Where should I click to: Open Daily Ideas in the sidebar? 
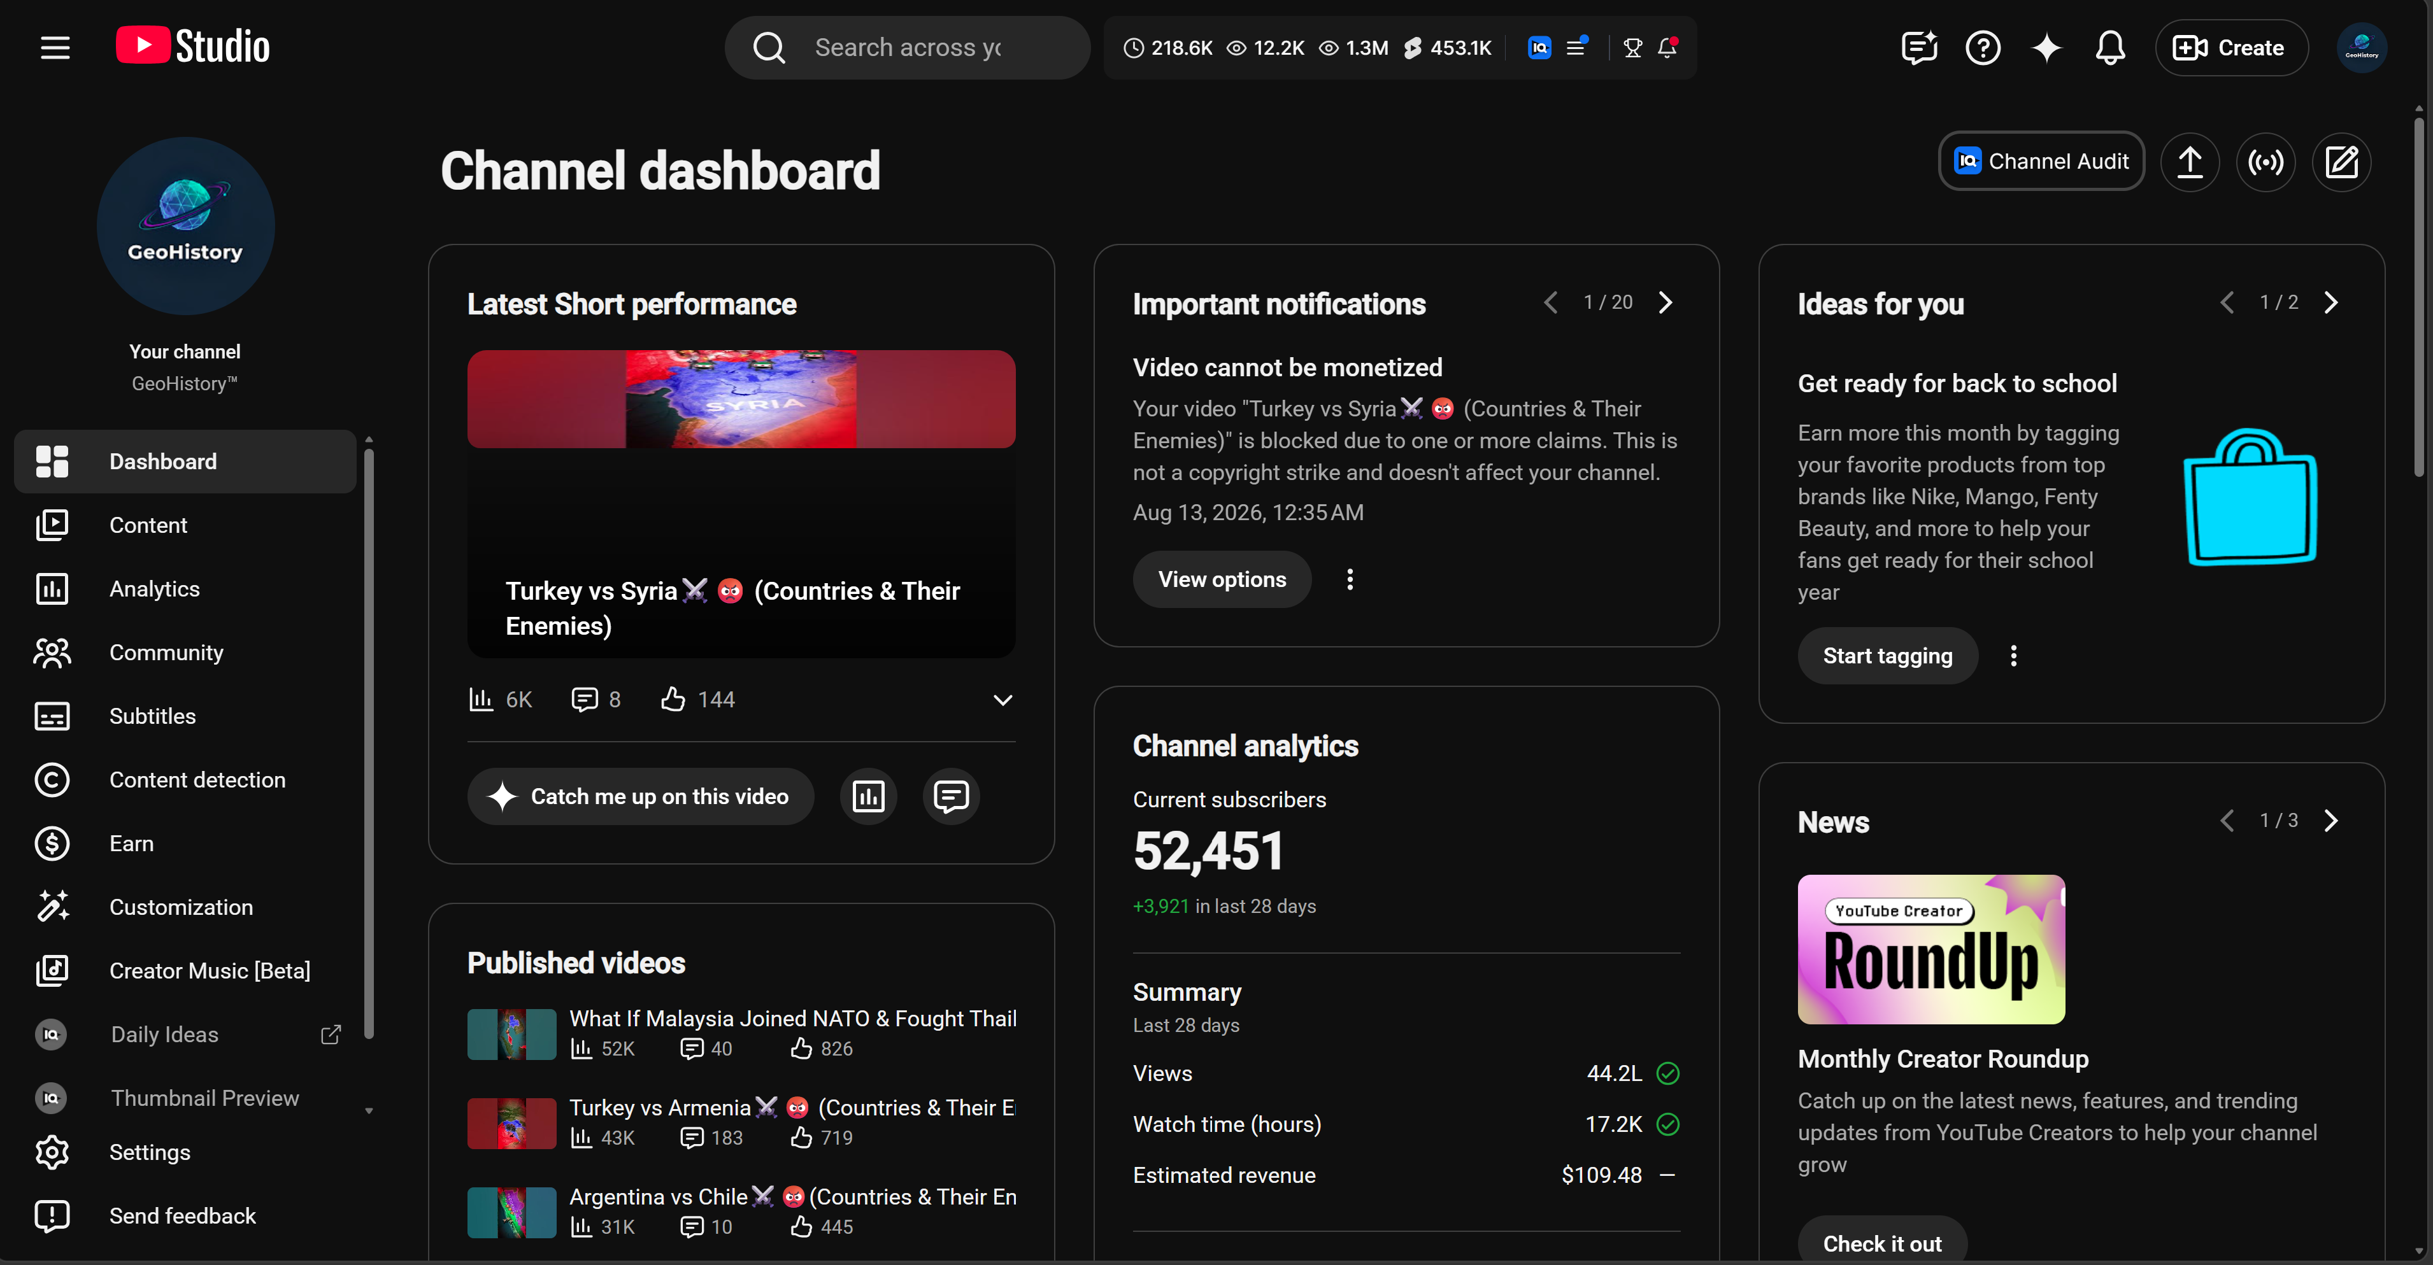tap(185, 1035)
